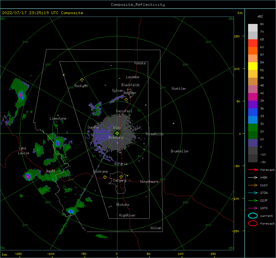Click the Airdrie label

point(121,164)
